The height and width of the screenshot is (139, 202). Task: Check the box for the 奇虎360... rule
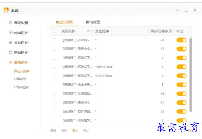[x=54, y=103]
